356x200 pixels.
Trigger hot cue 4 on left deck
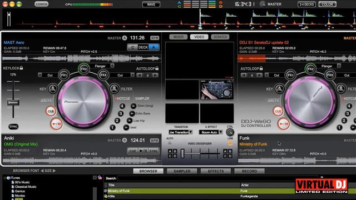pyautogui.click(x=122, y=106)
